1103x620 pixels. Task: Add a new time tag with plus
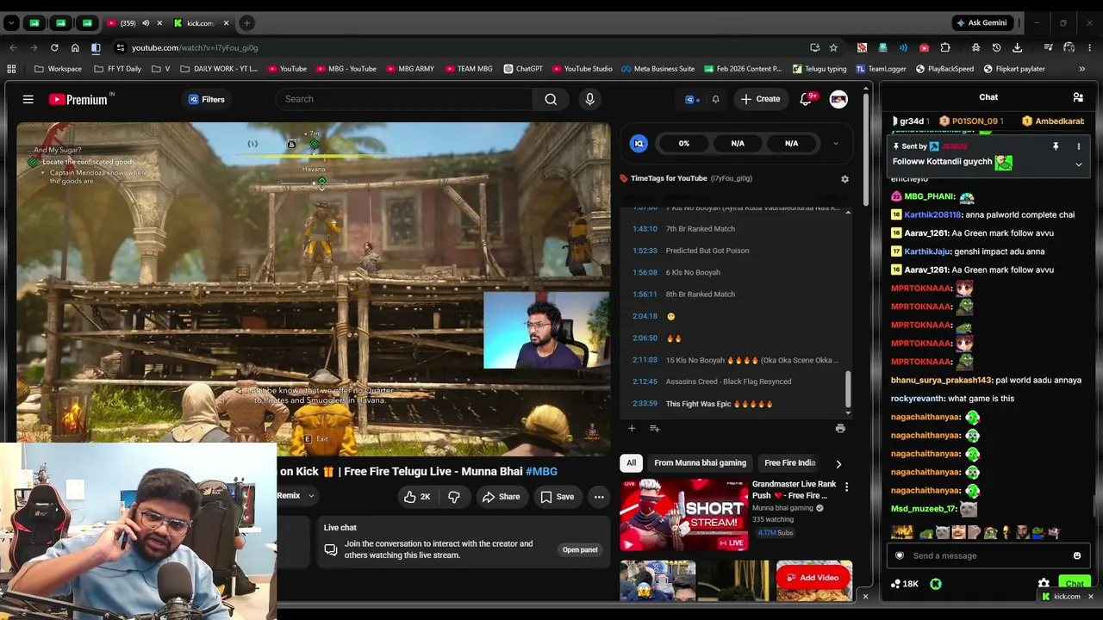(632, 428)
